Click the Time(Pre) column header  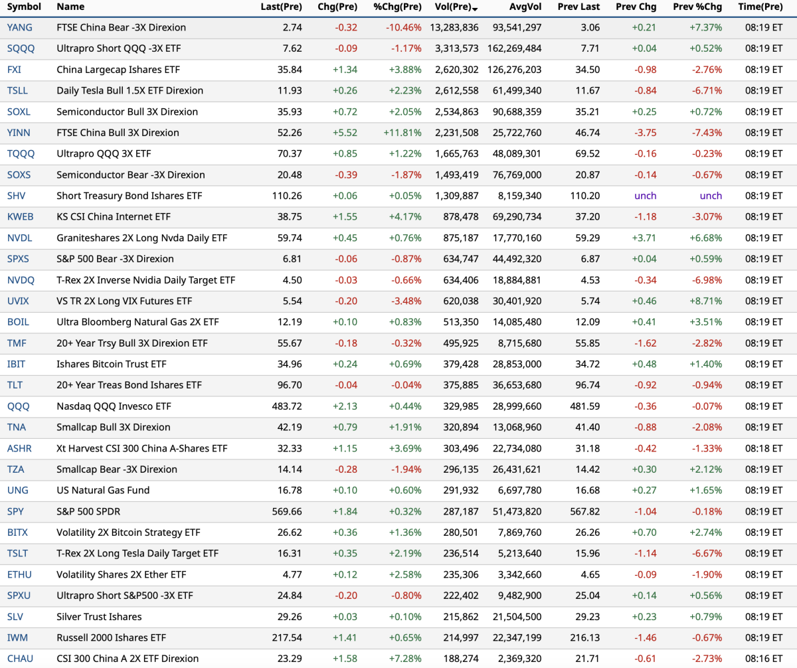point(760,7)
